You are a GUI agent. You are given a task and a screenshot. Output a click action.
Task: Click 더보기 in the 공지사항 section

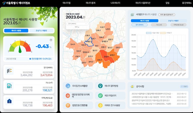pyautogui.click(x=184, y=86)
